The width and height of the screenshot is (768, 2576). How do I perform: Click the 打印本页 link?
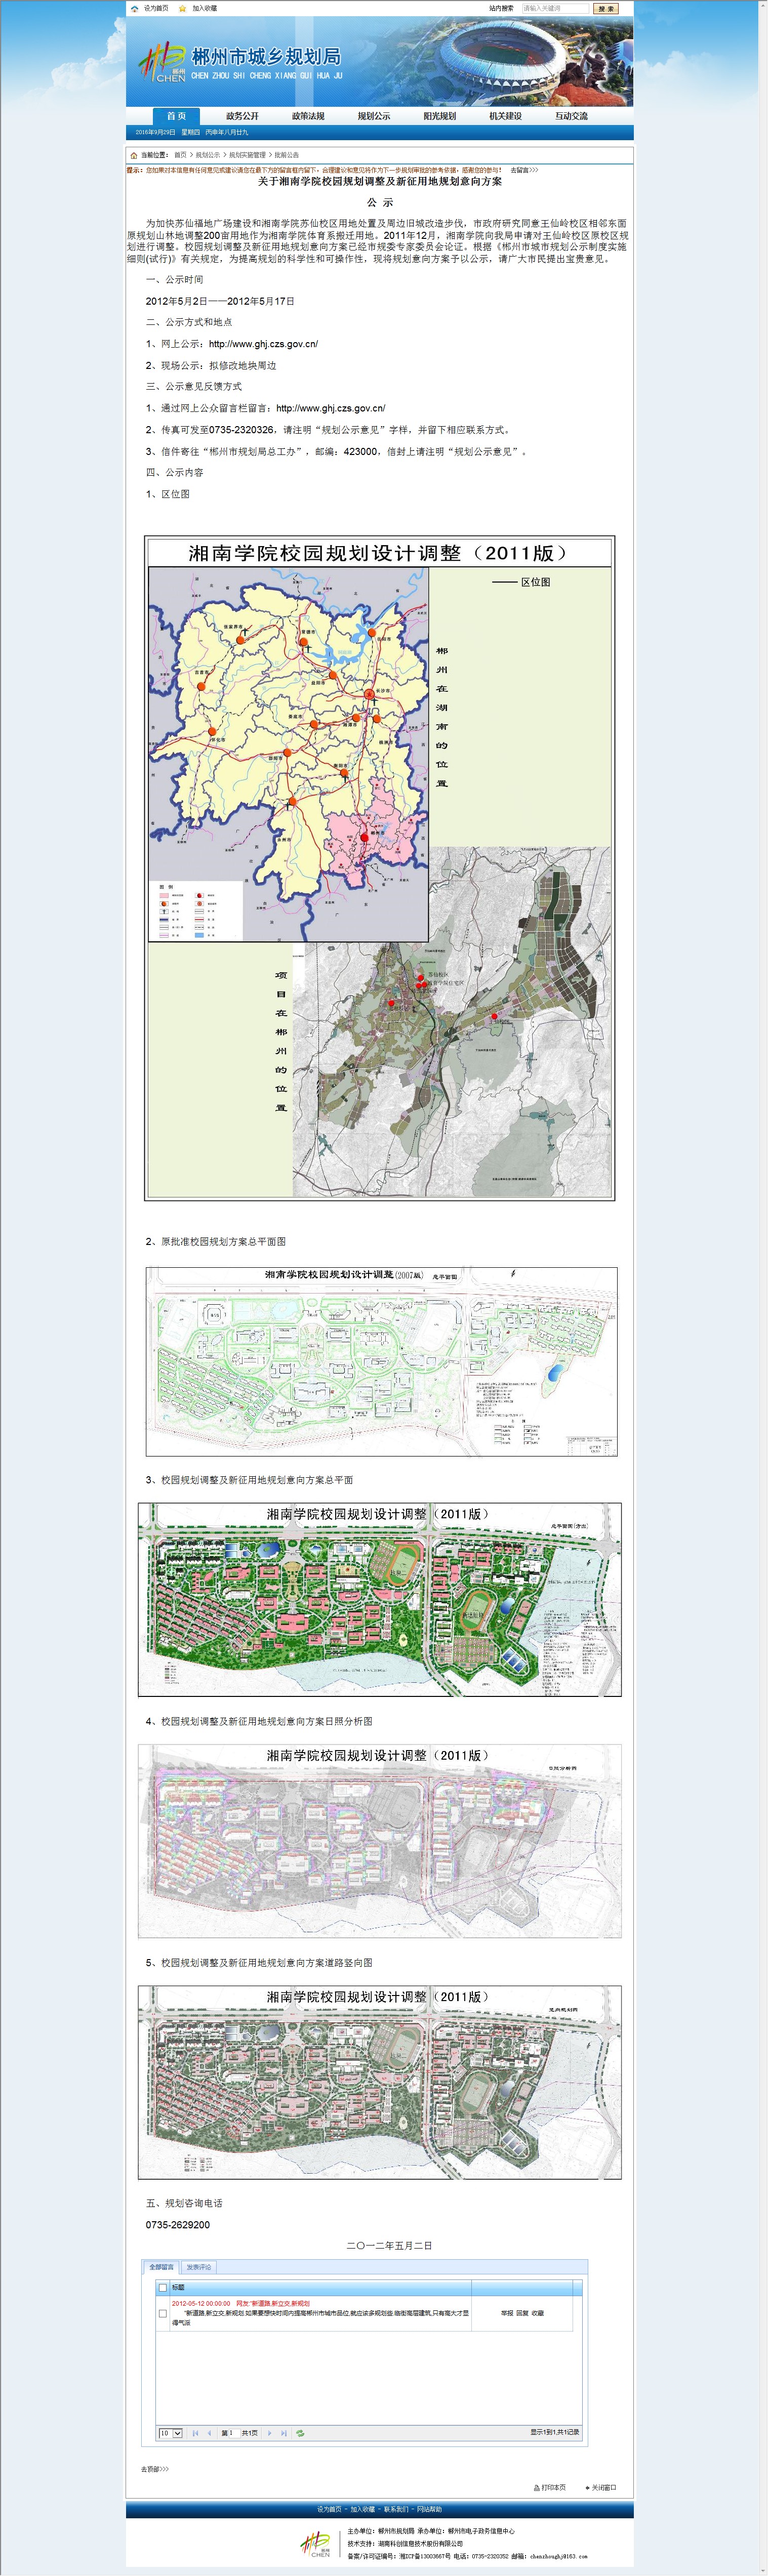[554, 2487]
